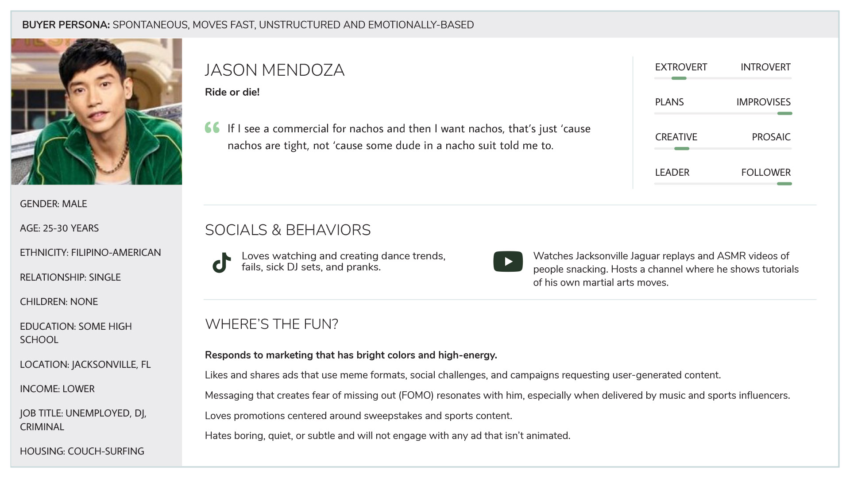Viewport: 850px width, 478px height.
Task: Click the Plans–Improvises slider indicator
Action: click(x=784, y=113)
